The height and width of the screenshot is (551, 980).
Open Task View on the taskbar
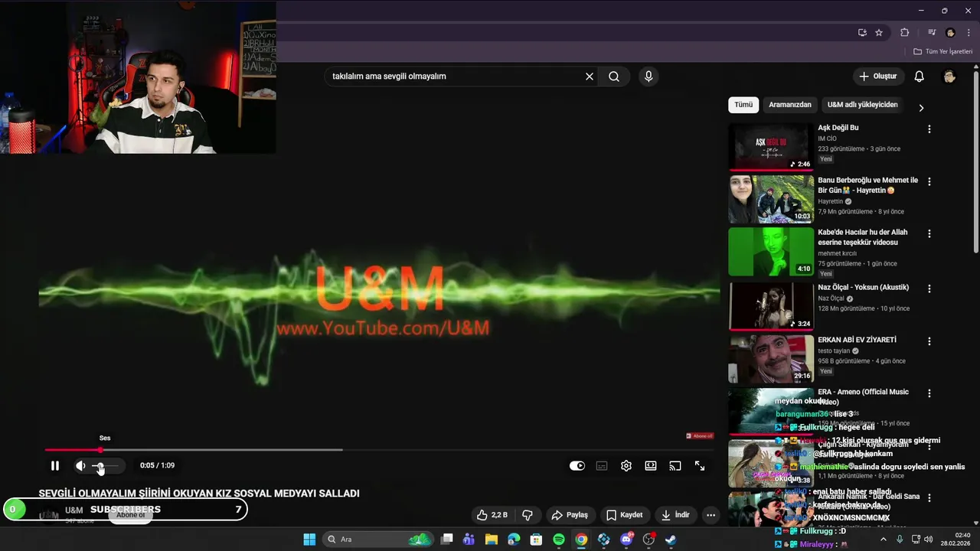pos(447,540)
